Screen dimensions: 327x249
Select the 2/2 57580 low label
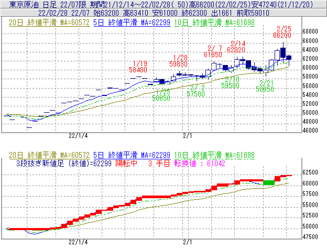195,91
